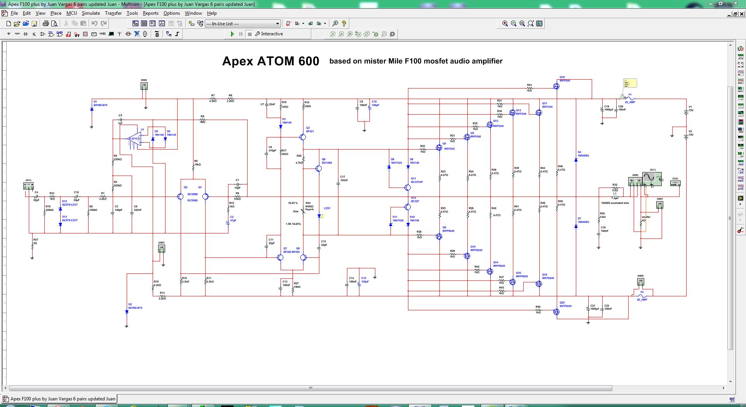The image size is (746, 407).
Task: Select the XFG1 function generator on schematic
Action: [28, 186]
